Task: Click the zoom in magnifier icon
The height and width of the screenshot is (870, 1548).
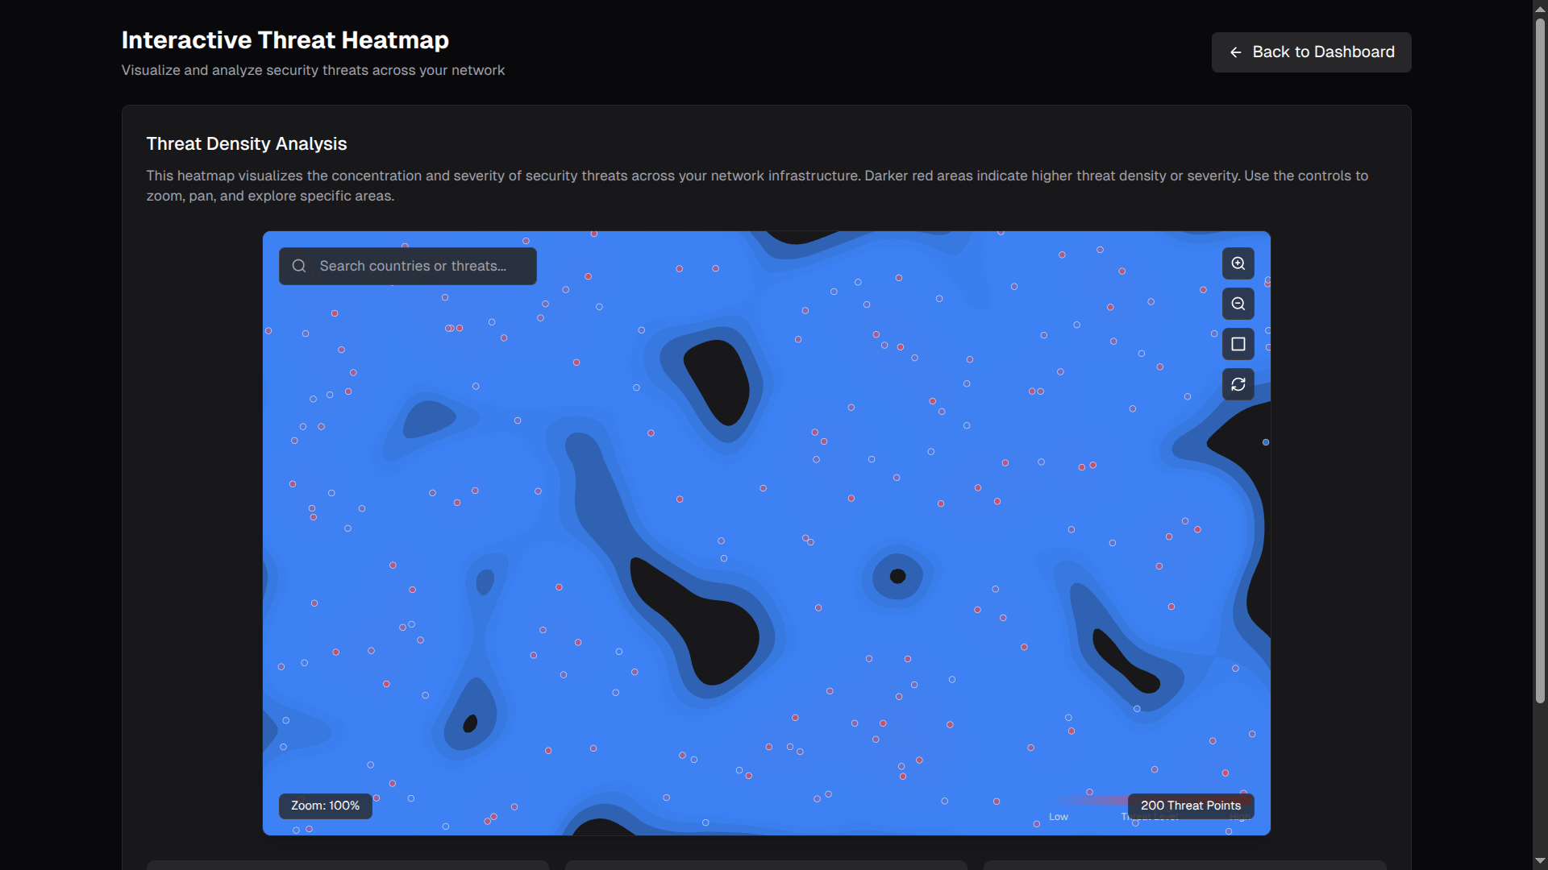Action: click(x=1238, y=263)
